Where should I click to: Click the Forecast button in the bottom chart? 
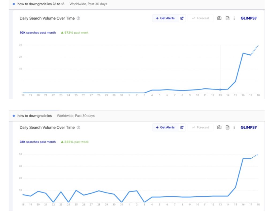click(x=200, y=127)
